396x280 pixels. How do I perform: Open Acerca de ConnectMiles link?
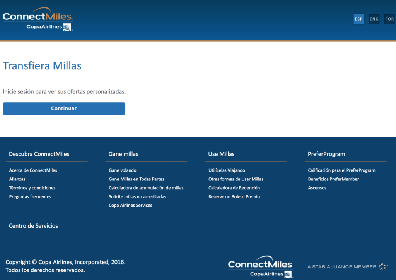pos(33,170)
